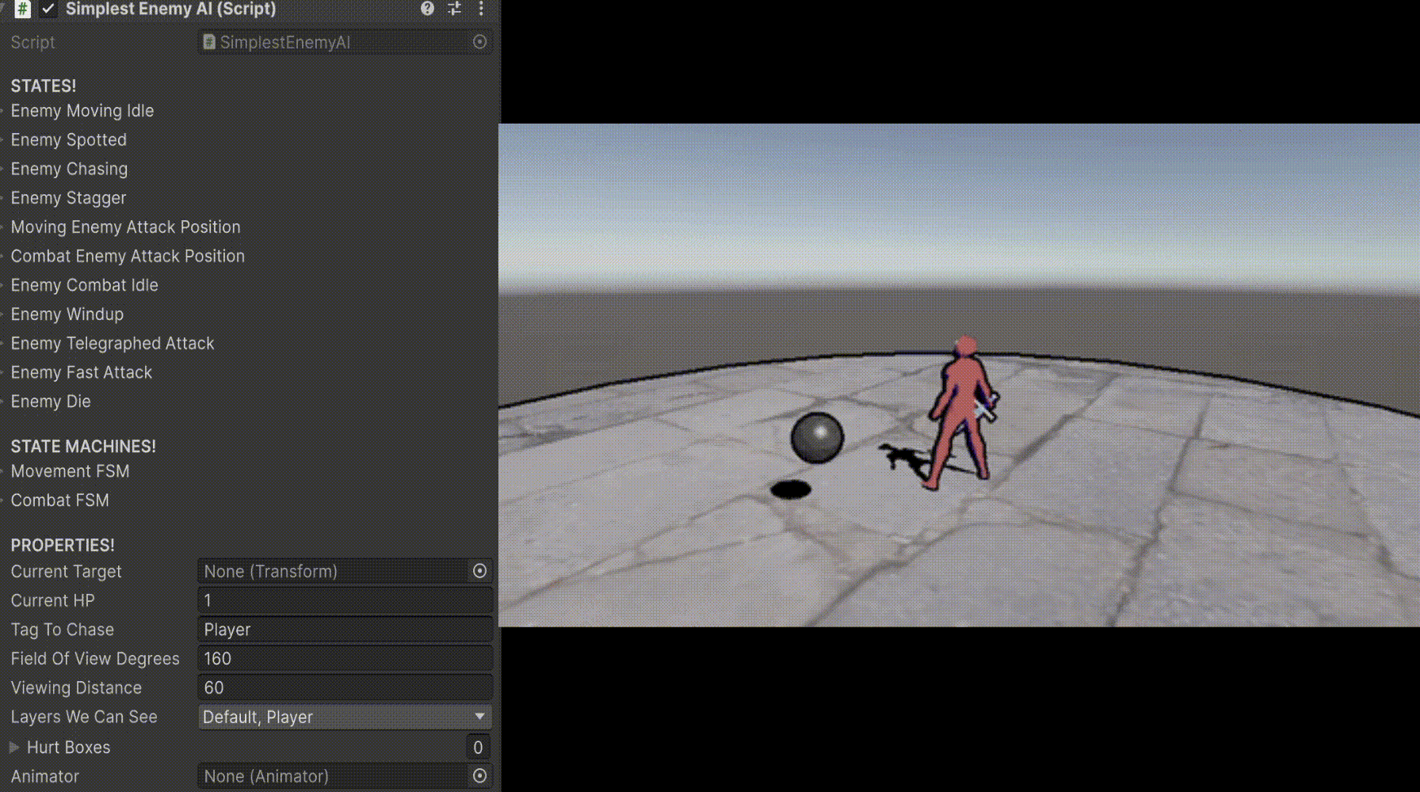Open the object picker for Animator
This screenshot has height=792, width=1420.
tap(479, 776)
